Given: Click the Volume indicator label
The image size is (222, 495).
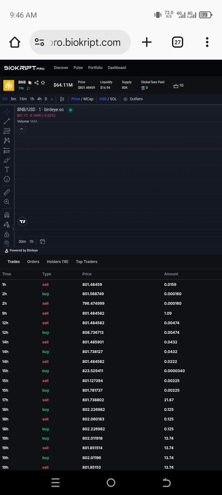Looking at the screenshot, I should coord(23,121).
